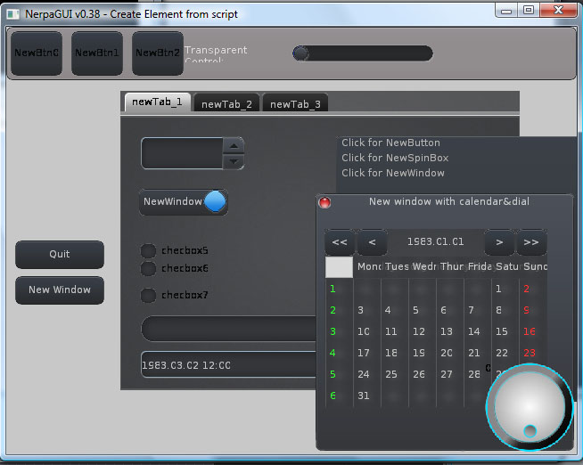Switch to the newTab_3 tab
Viewport: 583px width, 465px height.
pyautogui.click(x=295, y=104)
